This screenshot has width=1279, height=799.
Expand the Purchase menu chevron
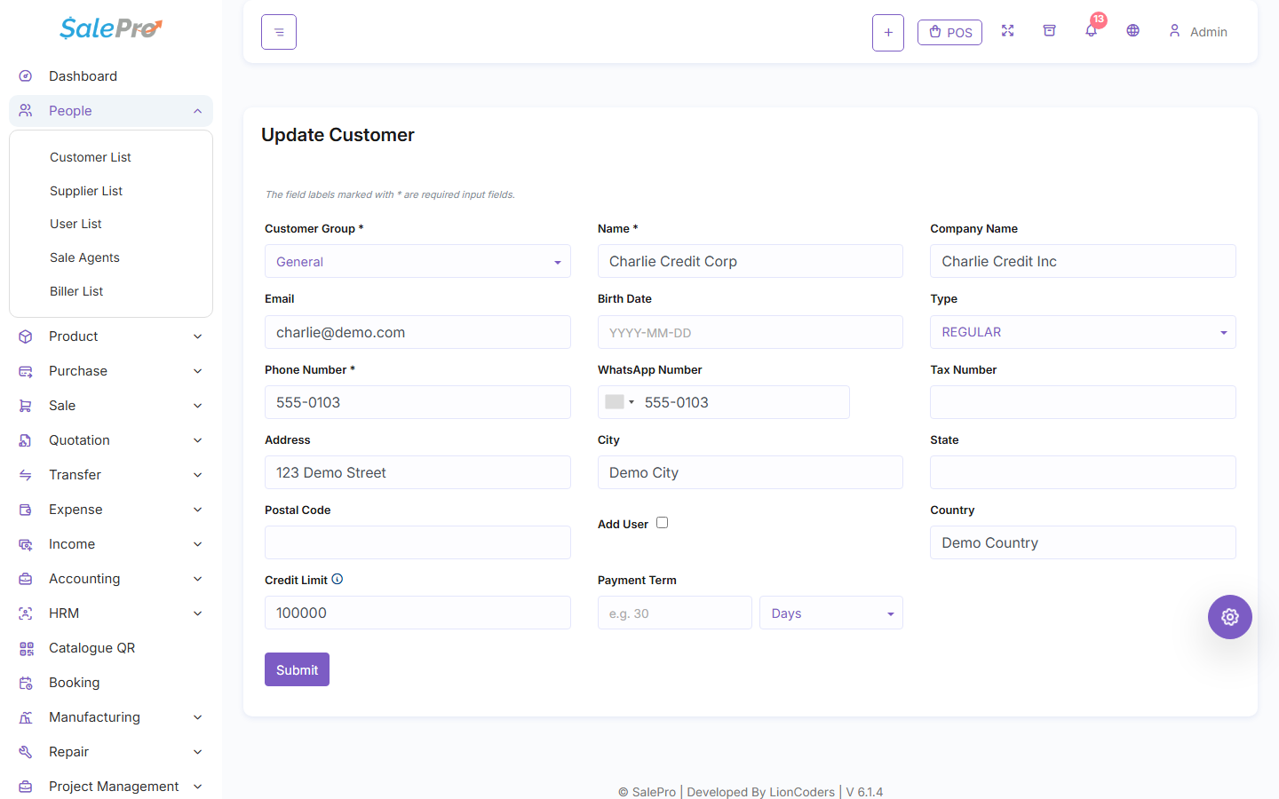click(197, 371)
